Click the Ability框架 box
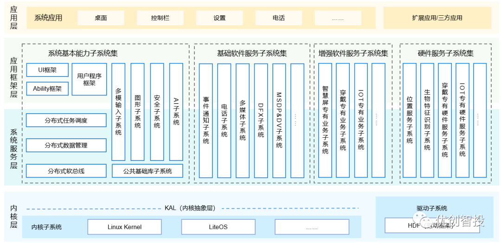501x243 pixels. pos(47,89)
